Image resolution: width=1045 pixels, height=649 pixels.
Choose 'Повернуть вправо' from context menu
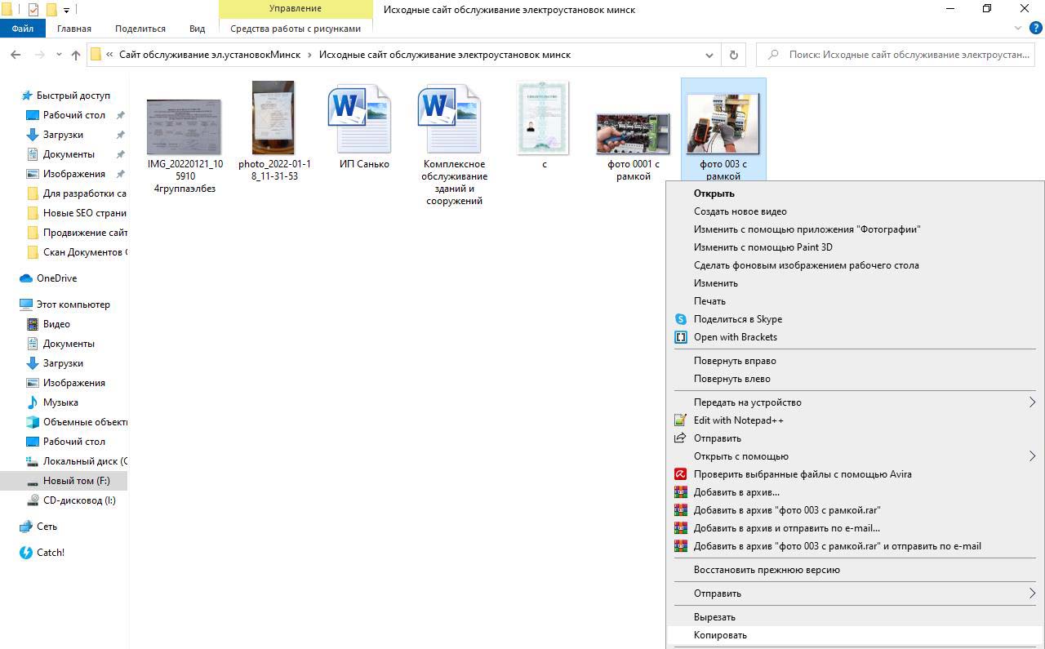(x=735, y=361)
